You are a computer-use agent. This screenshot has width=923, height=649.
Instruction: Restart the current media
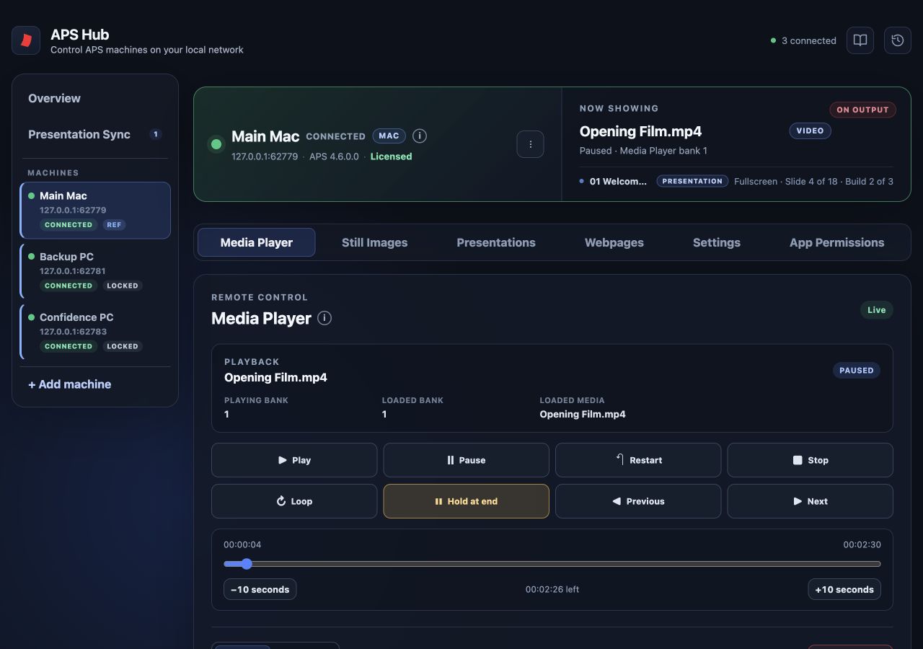[638, 460]
